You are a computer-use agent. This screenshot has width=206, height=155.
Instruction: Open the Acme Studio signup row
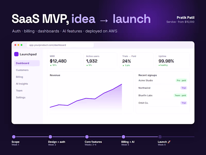[x=163, y=80]
